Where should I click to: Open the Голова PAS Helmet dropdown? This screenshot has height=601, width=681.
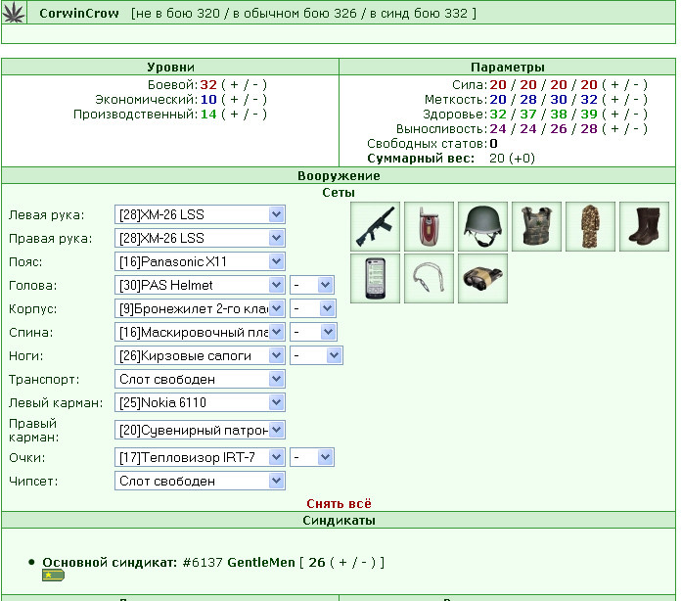[x=200, y=285]
